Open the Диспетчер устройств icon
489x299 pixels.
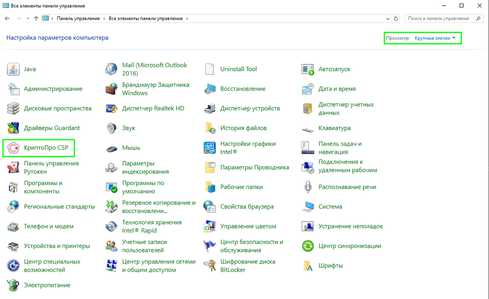pyautogui.click(x=210, y=108)
